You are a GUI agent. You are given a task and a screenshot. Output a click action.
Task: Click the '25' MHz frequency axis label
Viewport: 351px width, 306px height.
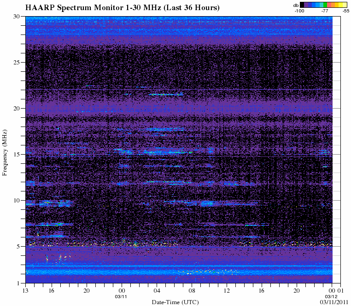point(16,62)
